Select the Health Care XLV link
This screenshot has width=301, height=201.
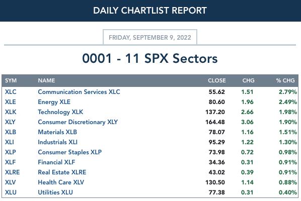[x=61, y=182]
